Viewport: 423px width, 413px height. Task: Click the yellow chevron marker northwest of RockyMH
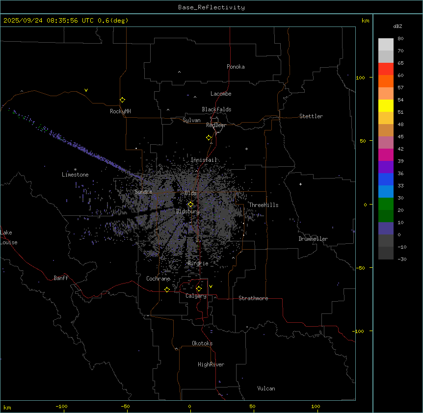click(x=86, y=90)
